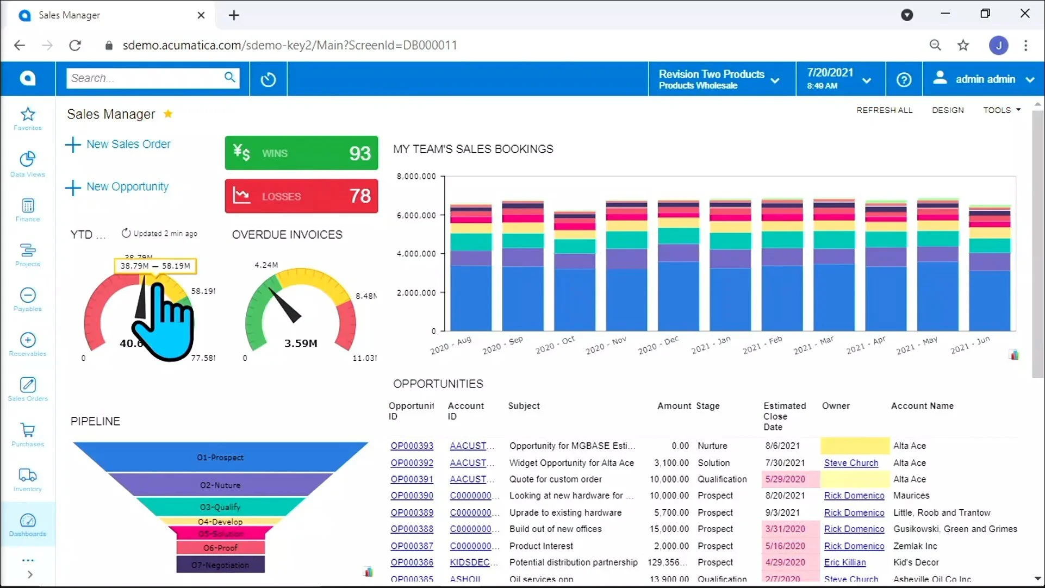
Task: Open the Inventory truck icon
Action: 28,479
